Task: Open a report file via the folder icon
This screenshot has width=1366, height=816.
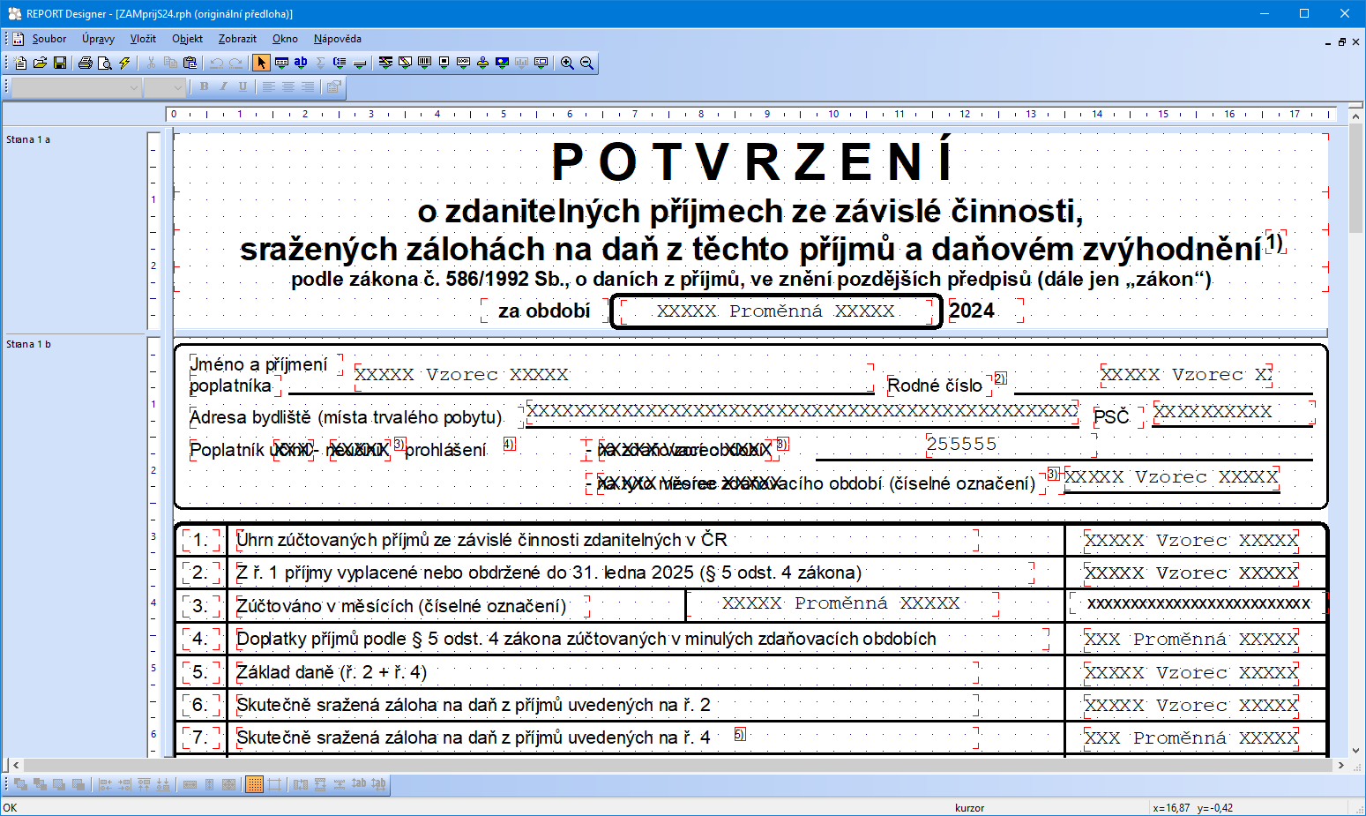Action: point(40,63)
